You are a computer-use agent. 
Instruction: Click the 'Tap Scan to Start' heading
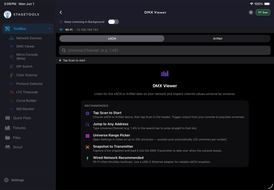tap(107, 113)
